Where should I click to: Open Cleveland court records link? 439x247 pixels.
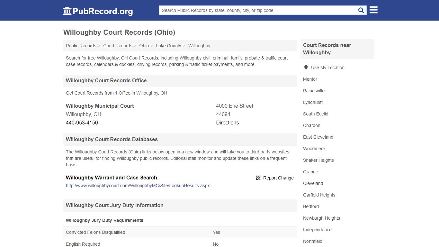[313, 183]
